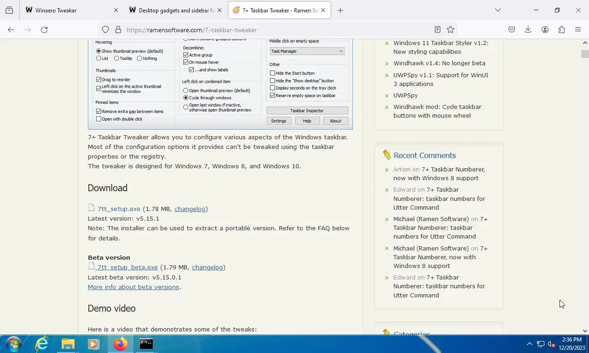Click the vertical scrollbar thumb
The height and width of the screenshot is (353, 589).
585,54
